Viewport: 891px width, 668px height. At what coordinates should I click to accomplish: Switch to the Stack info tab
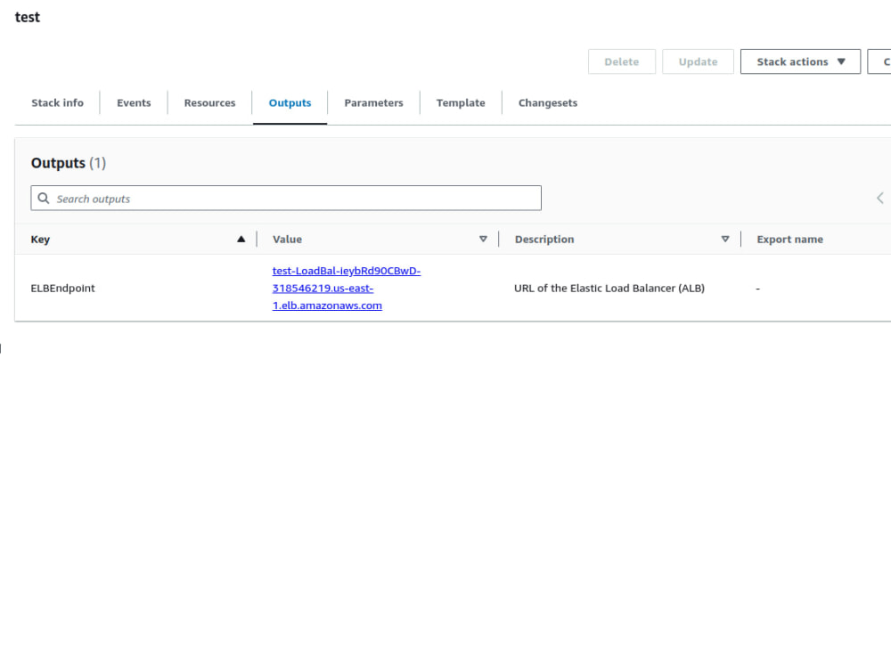coord(57,102)
